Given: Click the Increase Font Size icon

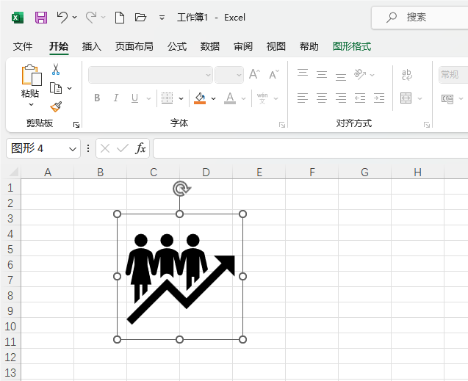Looking at the screenshot, I should (255, 74).
